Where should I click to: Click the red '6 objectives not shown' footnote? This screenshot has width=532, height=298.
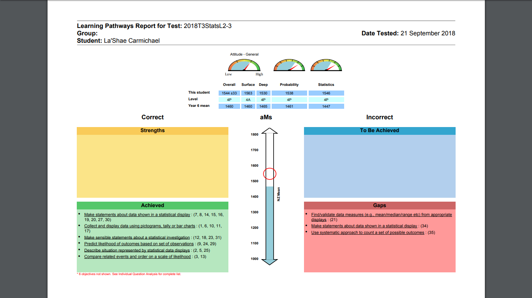(129, 274)
